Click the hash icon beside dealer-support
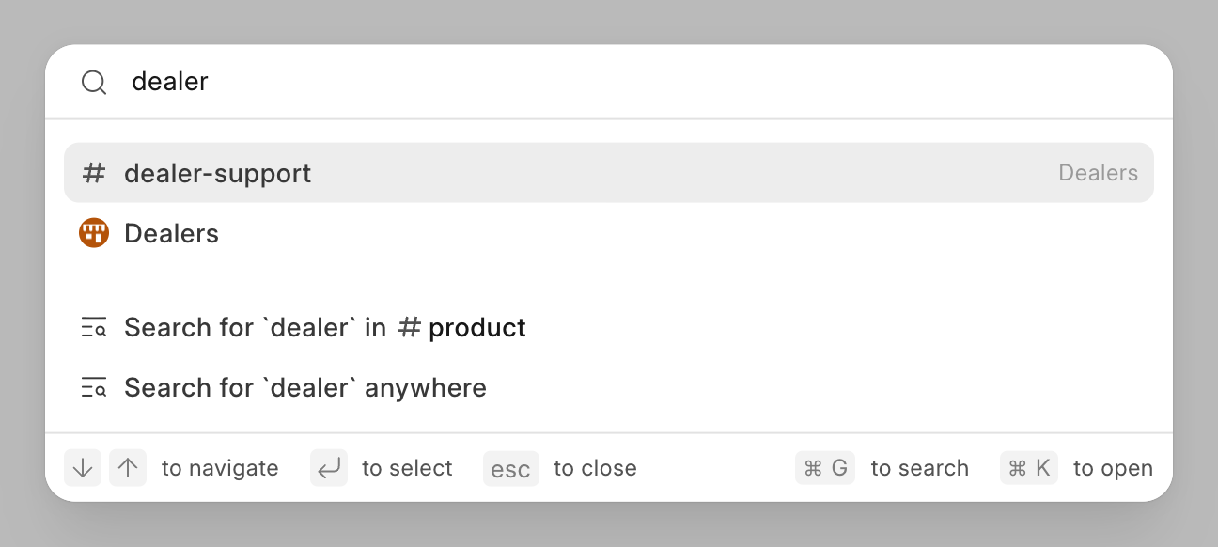1218x547 pixels. pos(94,173)
